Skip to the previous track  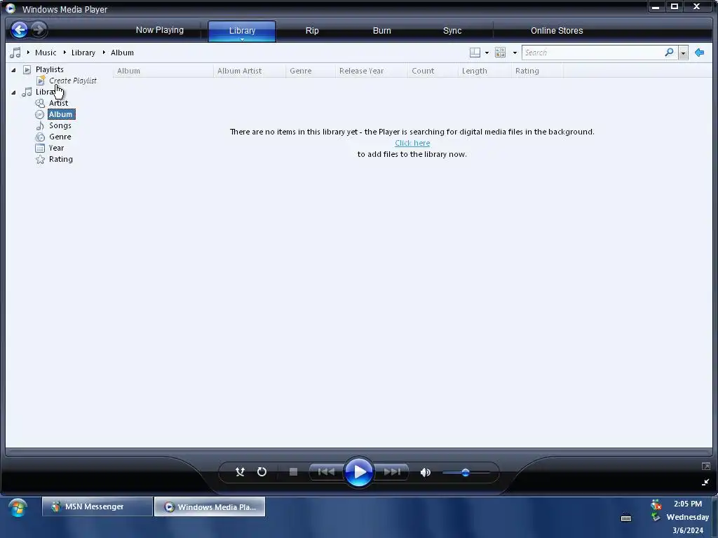(326, 471)
